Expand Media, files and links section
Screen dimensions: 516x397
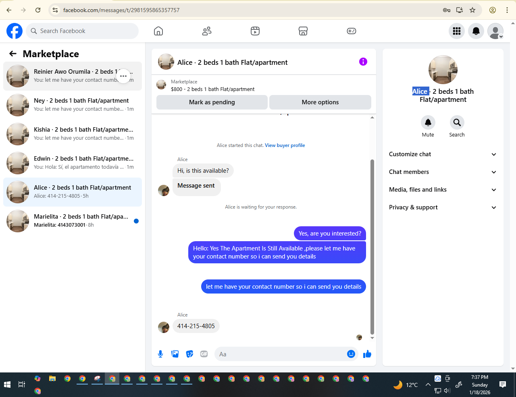click(443, 190)
